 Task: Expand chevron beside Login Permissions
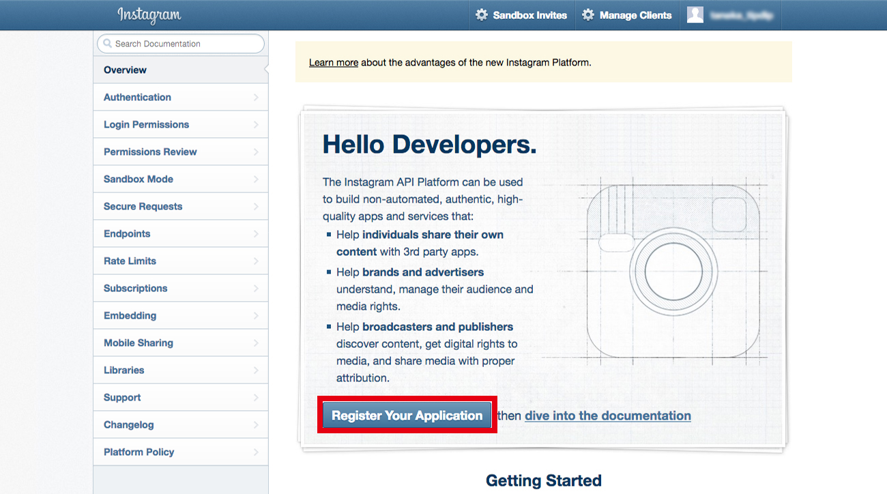[256, 124]
